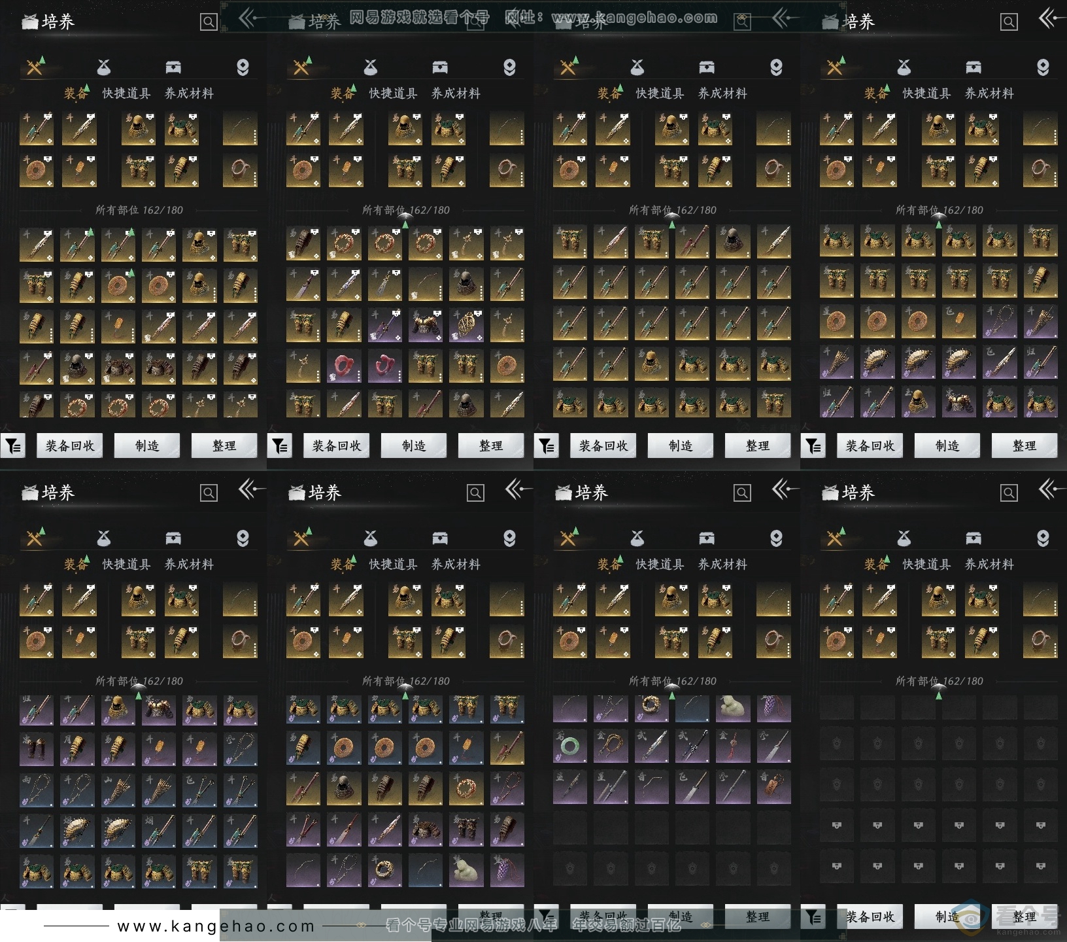This screenshot has width=1067, height=942.
Task: Select pouch icon in bottom-left panel
Action: pos(103,538)
